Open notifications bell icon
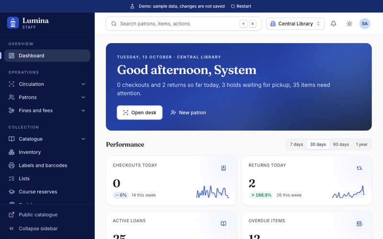 [333, 23]
